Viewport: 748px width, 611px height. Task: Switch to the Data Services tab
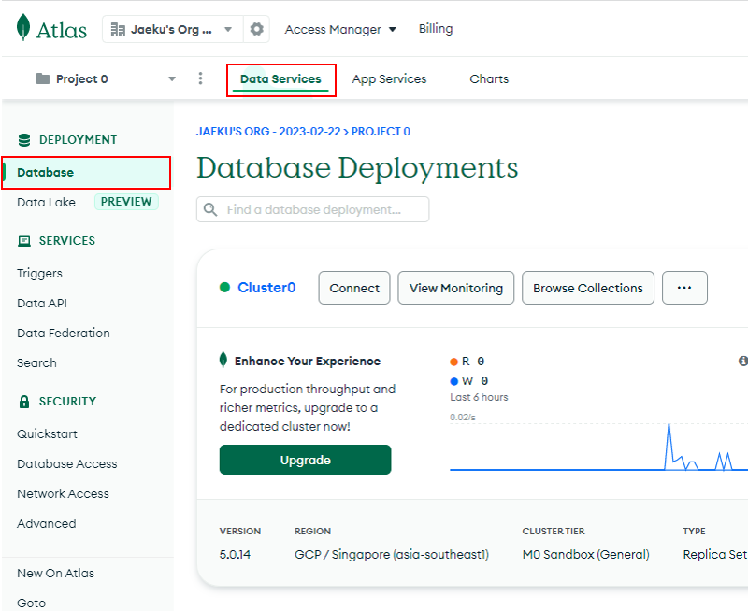(281, 79)
